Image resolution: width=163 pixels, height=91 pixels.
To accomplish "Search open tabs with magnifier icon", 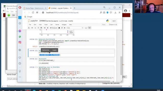I will (x=104, y=7).
